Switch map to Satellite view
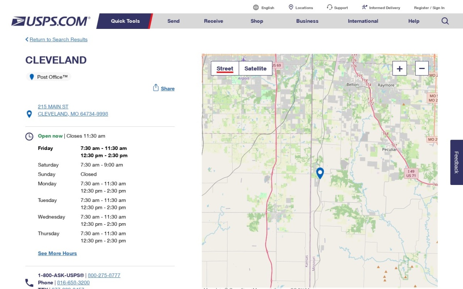Viewport: 463px width, 289px height. 255,69
